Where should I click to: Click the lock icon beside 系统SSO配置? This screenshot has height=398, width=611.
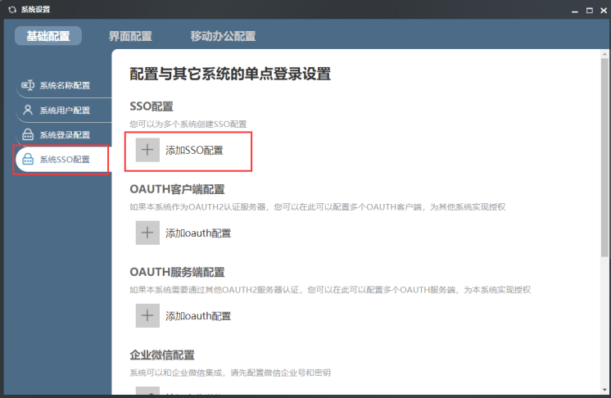coord(28,159)
